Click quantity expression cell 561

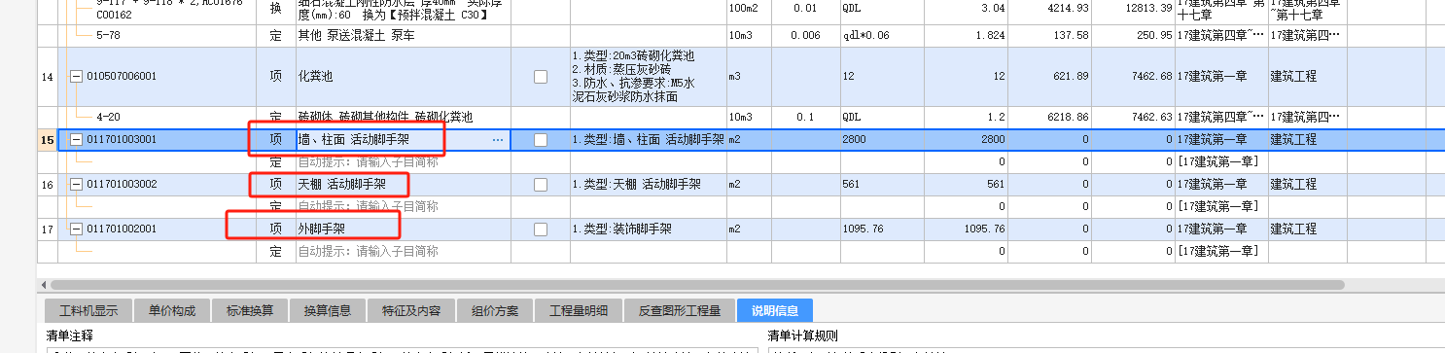pos(881,184)
